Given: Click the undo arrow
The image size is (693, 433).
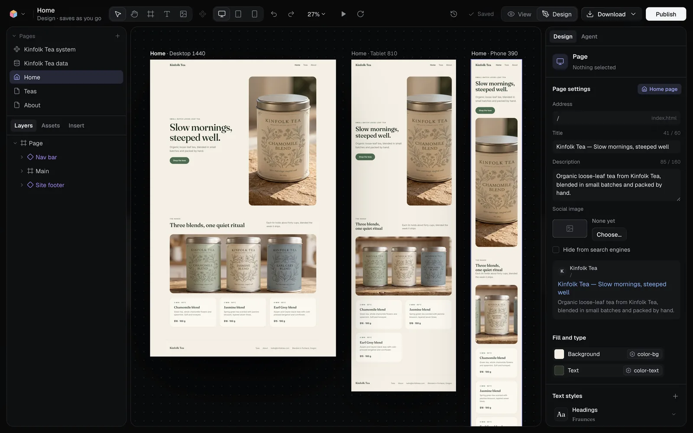Looking at the screenshot, I should pos(274,14).
